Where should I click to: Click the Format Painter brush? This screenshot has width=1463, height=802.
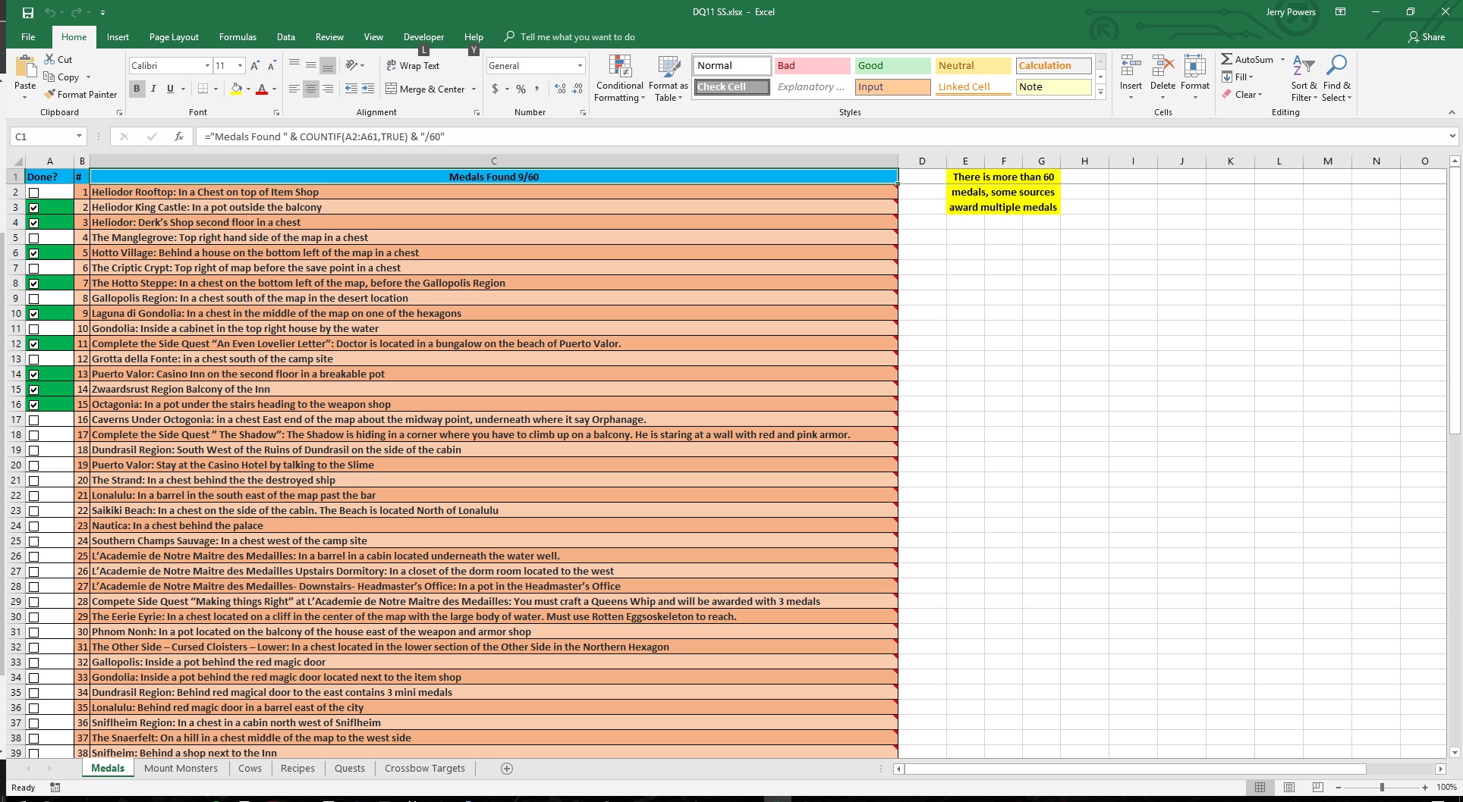point(50,95)
